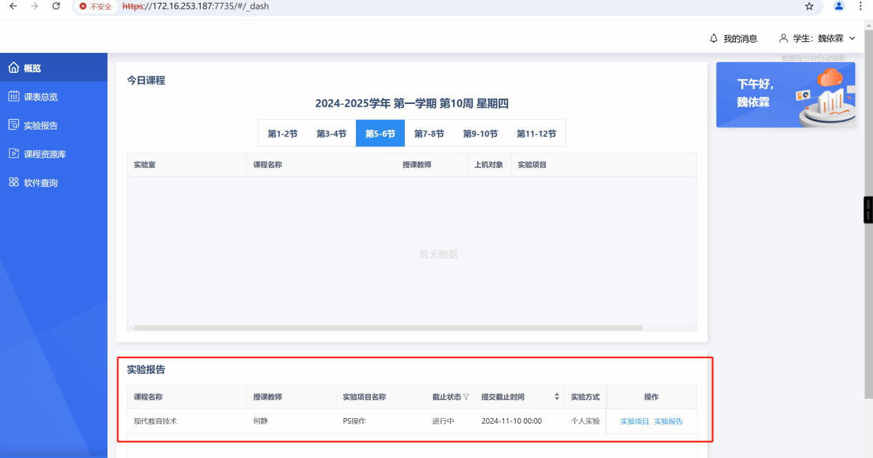The height and width of the screenshot is (458, 873).
Task: Select the 第11-12节 period tab
Action: [x=536, y=134]
